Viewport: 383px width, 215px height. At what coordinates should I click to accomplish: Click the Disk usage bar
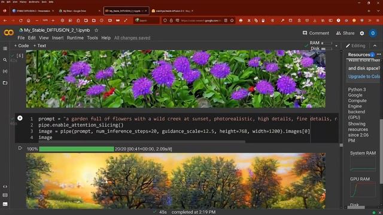pyautogui.click(x=327, y=49)
